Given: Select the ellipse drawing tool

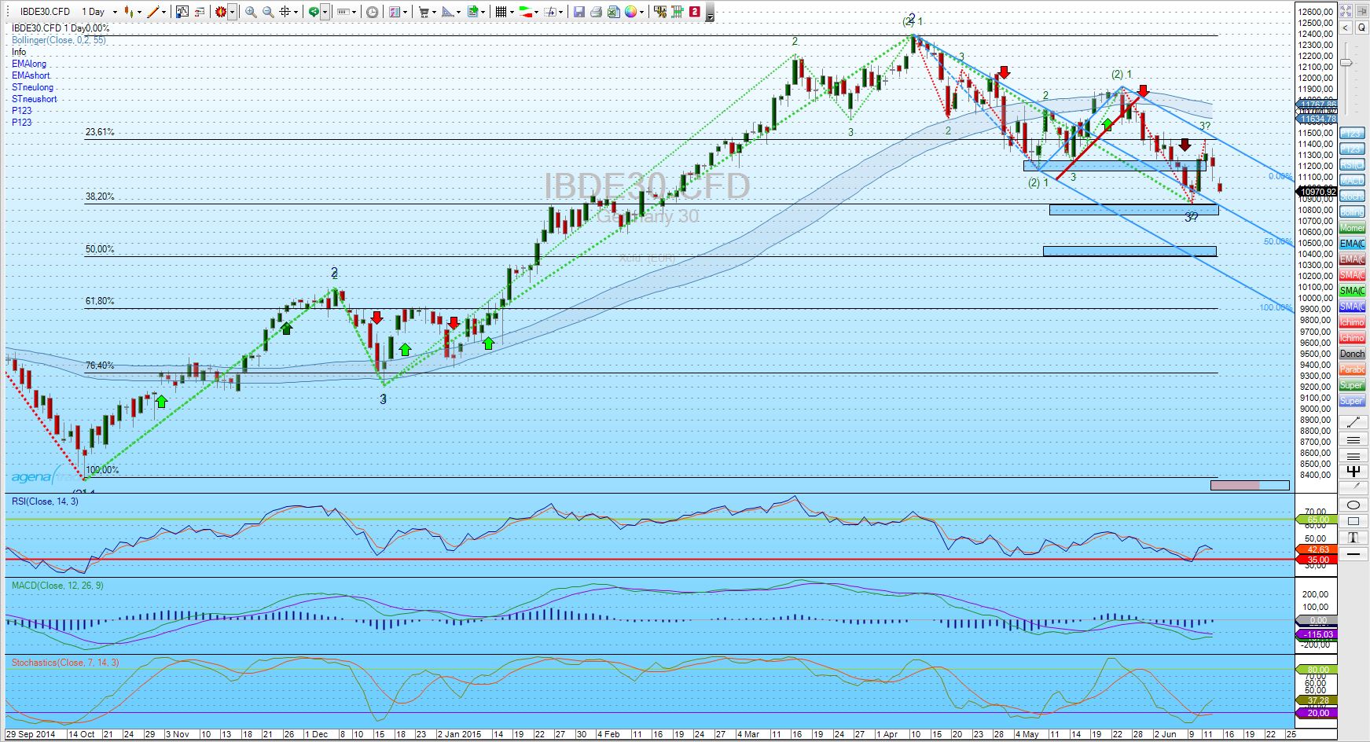Looking at the screenshot, I should (x=1353, y=505).
